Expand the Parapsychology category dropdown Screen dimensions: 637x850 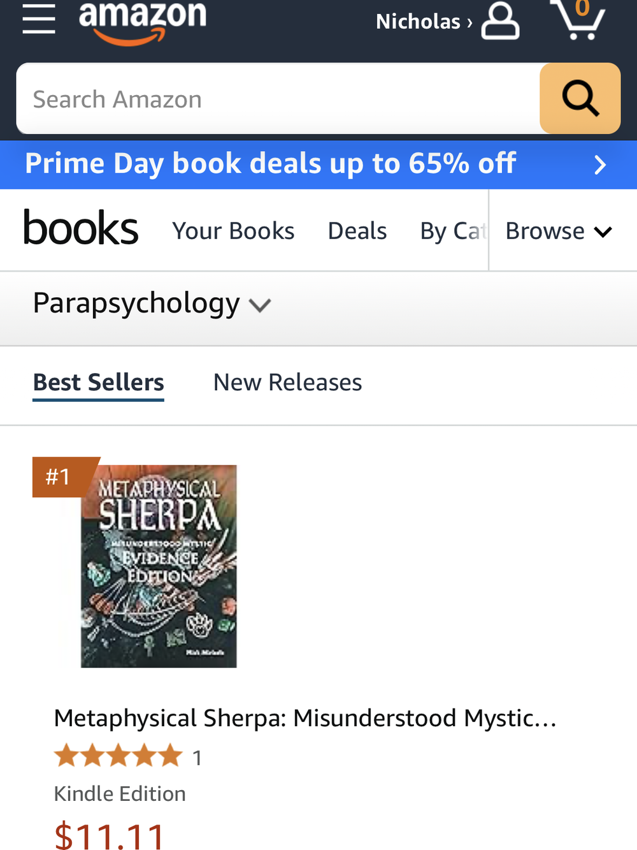[x=152, y=304]
